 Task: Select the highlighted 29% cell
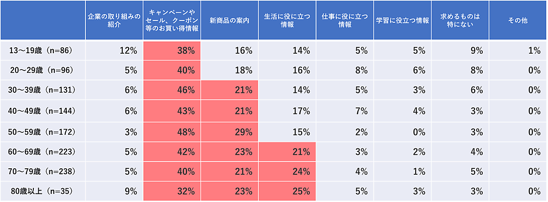pos(229,132)
